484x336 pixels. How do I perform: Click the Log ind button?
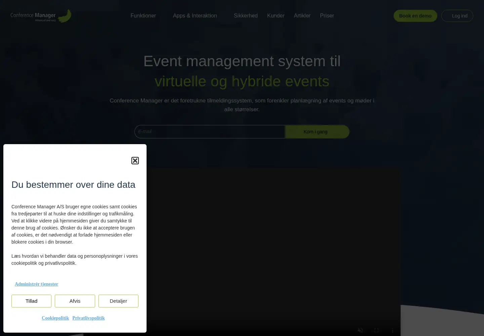pos(457,16)
